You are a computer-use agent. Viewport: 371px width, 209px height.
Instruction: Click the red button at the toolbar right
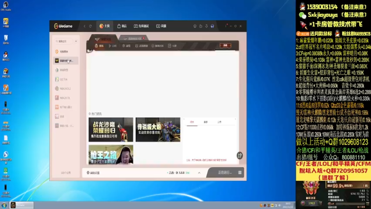pos(225,45)
